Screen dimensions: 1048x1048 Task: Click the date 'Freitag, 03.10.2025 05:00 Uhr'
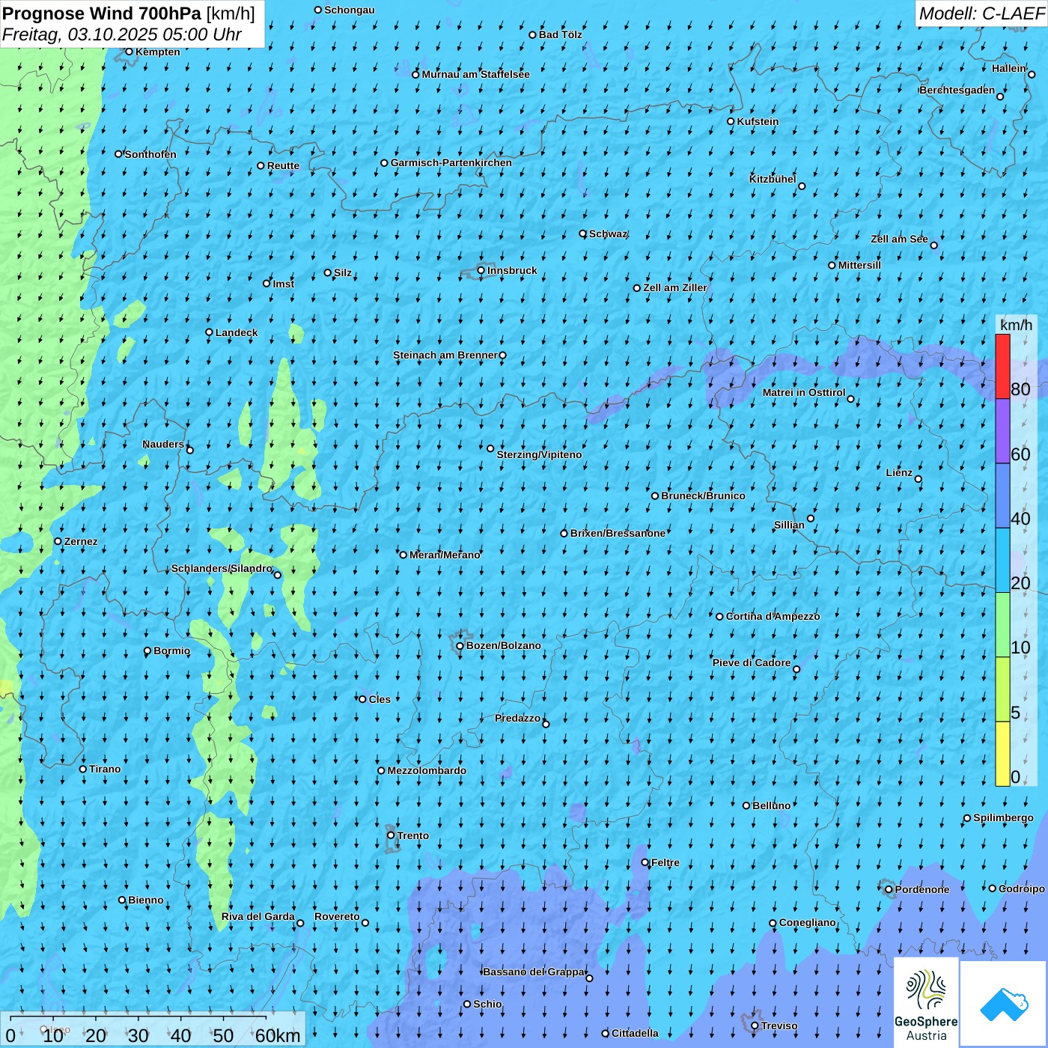point(122,34)
